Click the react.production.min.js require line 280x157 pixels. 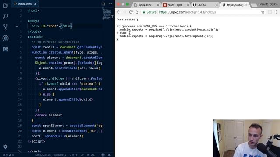[169, 29]
